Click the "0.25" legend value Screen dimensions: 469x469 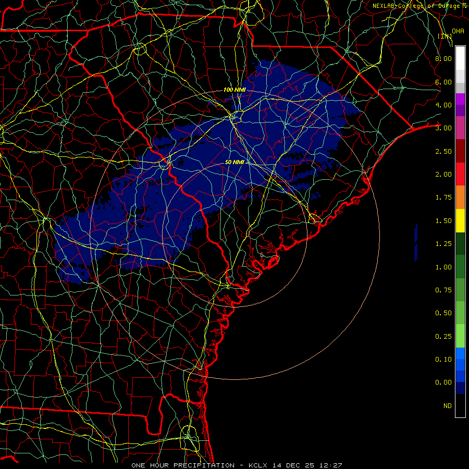click(x=443, y=337)
